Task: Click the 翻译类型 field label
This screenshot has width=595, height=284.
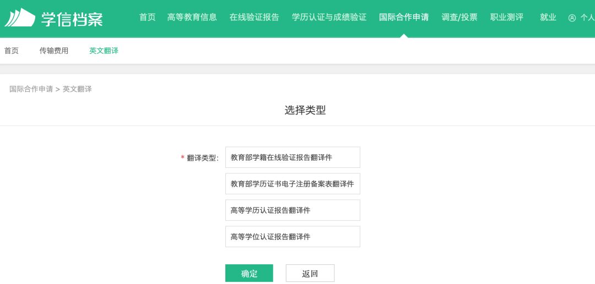Action: (x=203, y=158)
